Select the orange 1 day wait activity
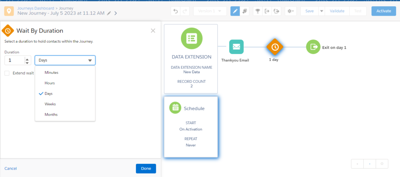This screenshot has width=400, height=177. click(275, 47)
